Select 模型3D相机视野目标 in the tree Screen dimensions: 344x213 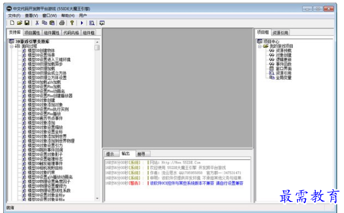(45, 168)
